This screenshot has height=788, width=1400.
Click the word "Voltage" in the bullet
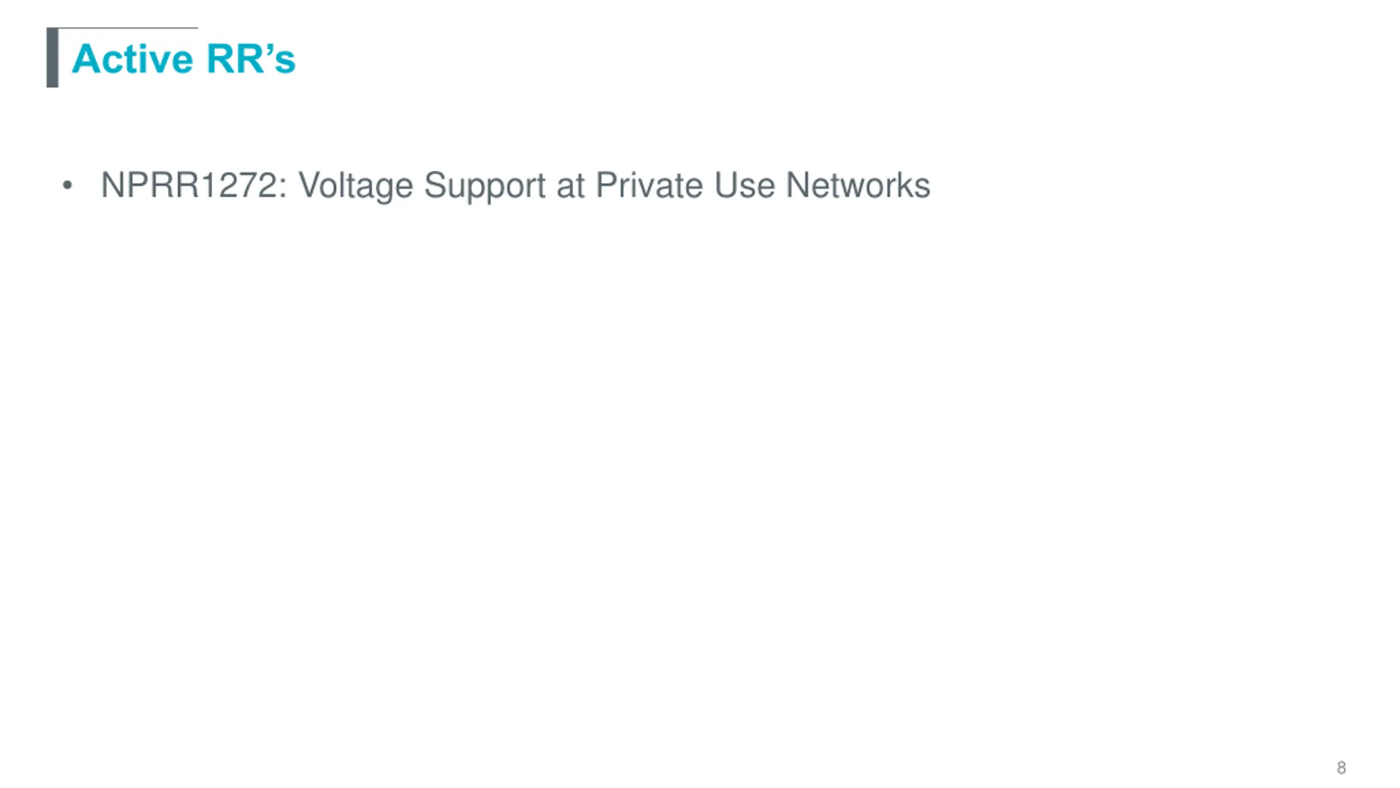point(355,185)
